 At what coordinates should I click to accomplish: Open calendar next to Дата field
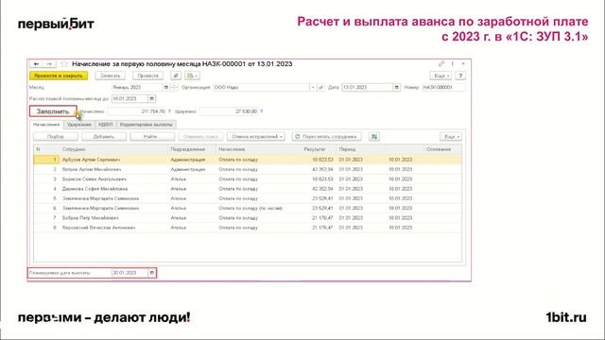(x=396, y=88)
